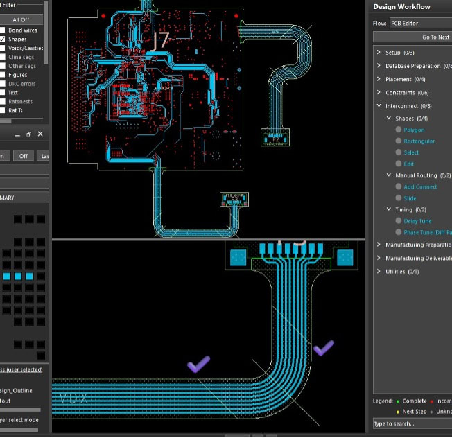Click the Add Connect routing step
The height and width of the screenshot is (438, 452).
pos(420,186)
